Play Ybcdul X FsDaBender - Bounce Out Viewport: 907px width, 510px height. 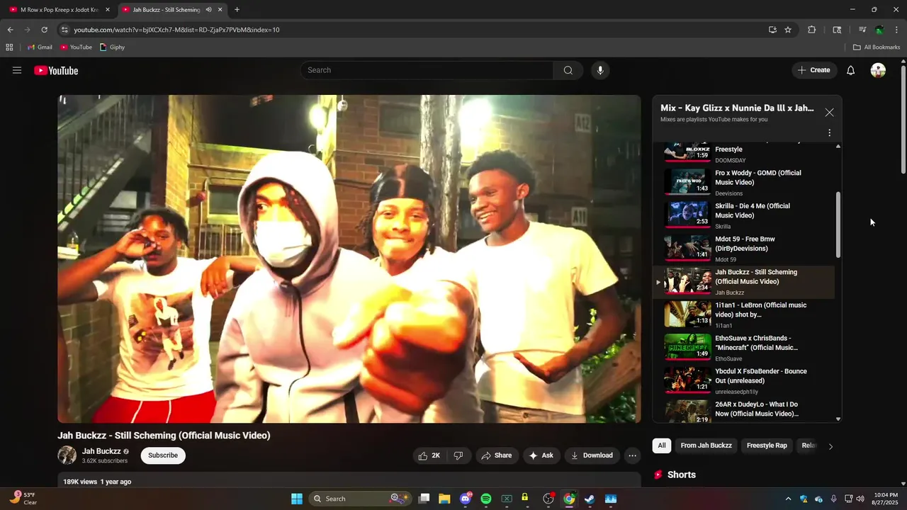pyautogui.click(x=744, y=381)
